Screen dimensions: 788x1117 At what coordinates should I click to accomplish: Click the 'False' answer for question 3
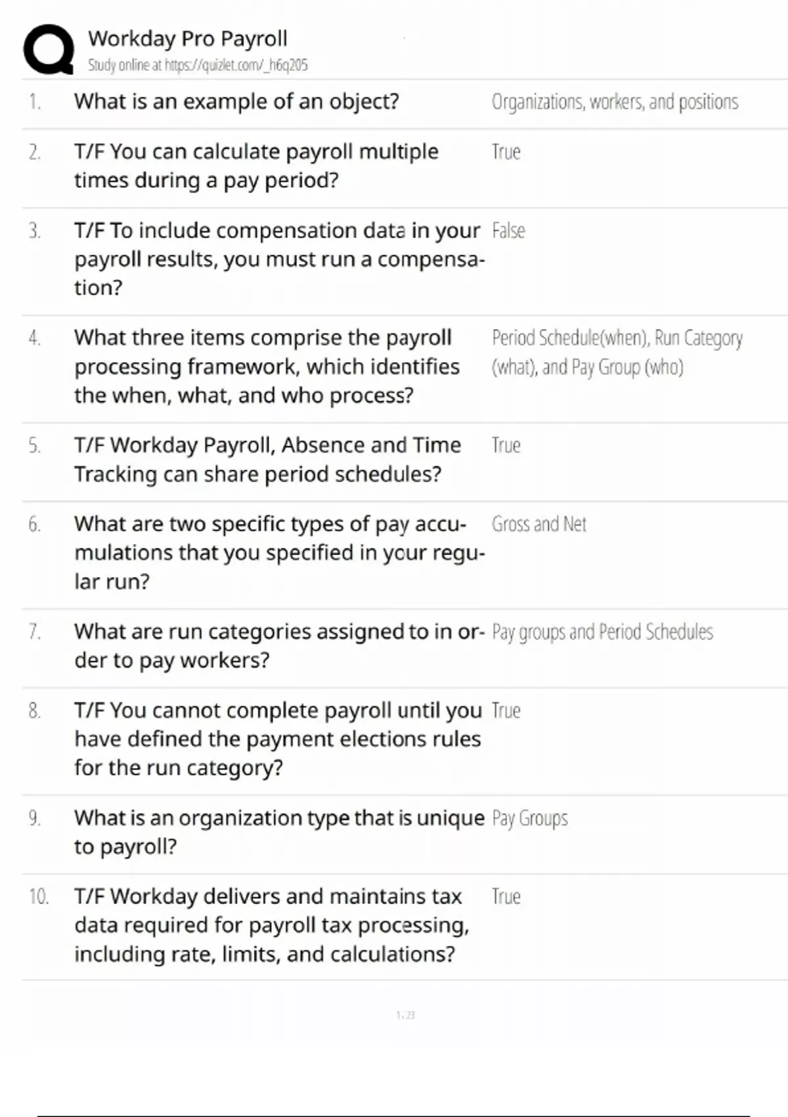[x=508, y=231]
